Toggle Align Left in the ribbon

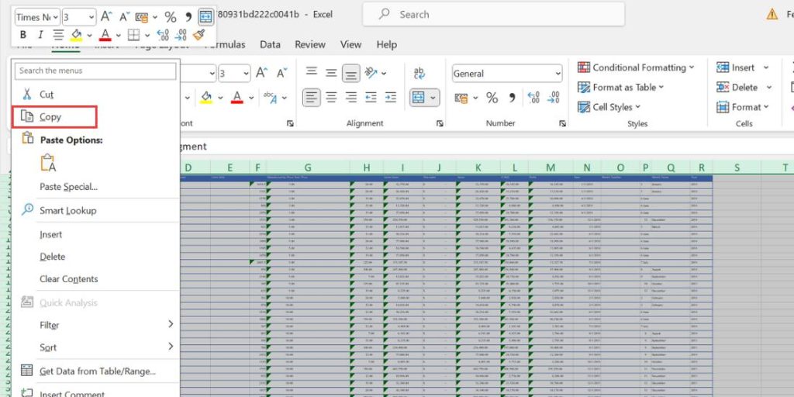point(312,97)
